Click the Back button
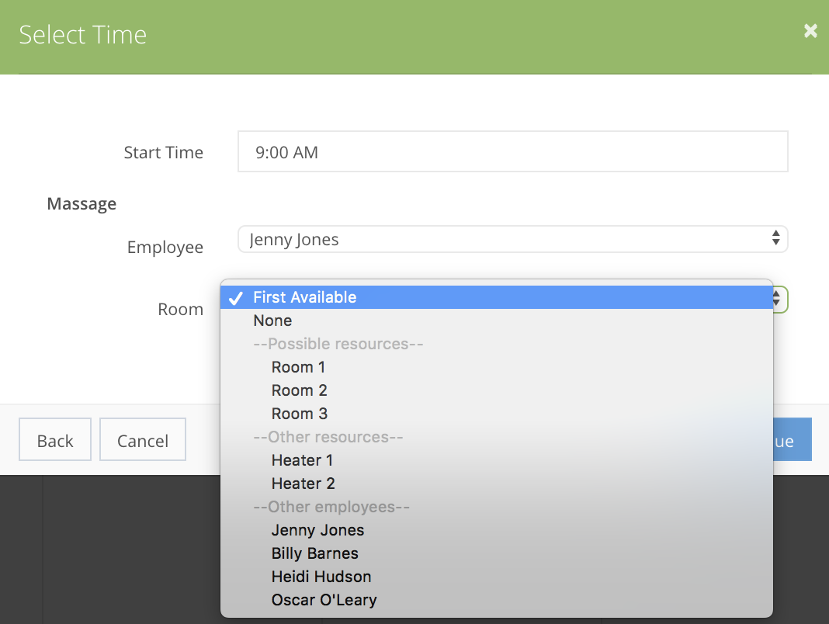Screen dimensions: 829x624 point(54,439)
